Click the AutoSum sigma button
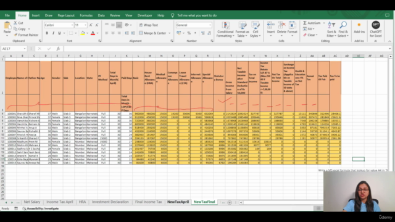 pos(312,23)
